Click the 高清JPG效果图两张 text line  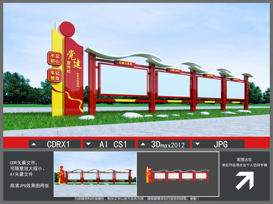[30, 186]
